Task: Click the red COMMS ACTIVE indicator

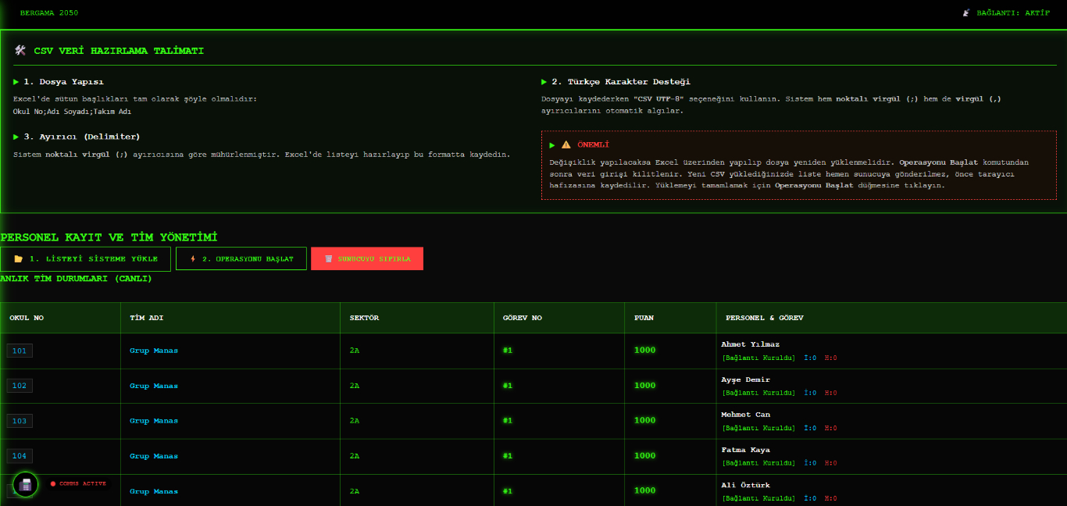Action: point(78,484)
